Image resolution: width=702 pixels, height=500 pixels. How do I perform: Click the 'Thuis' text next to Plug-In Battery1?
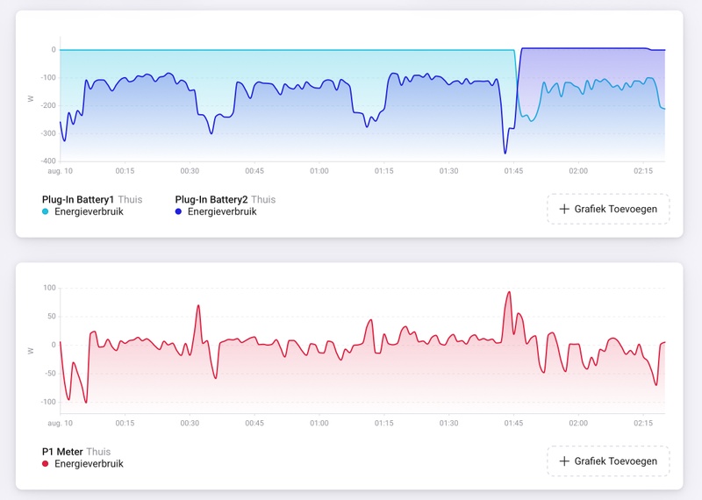(130, 200)
